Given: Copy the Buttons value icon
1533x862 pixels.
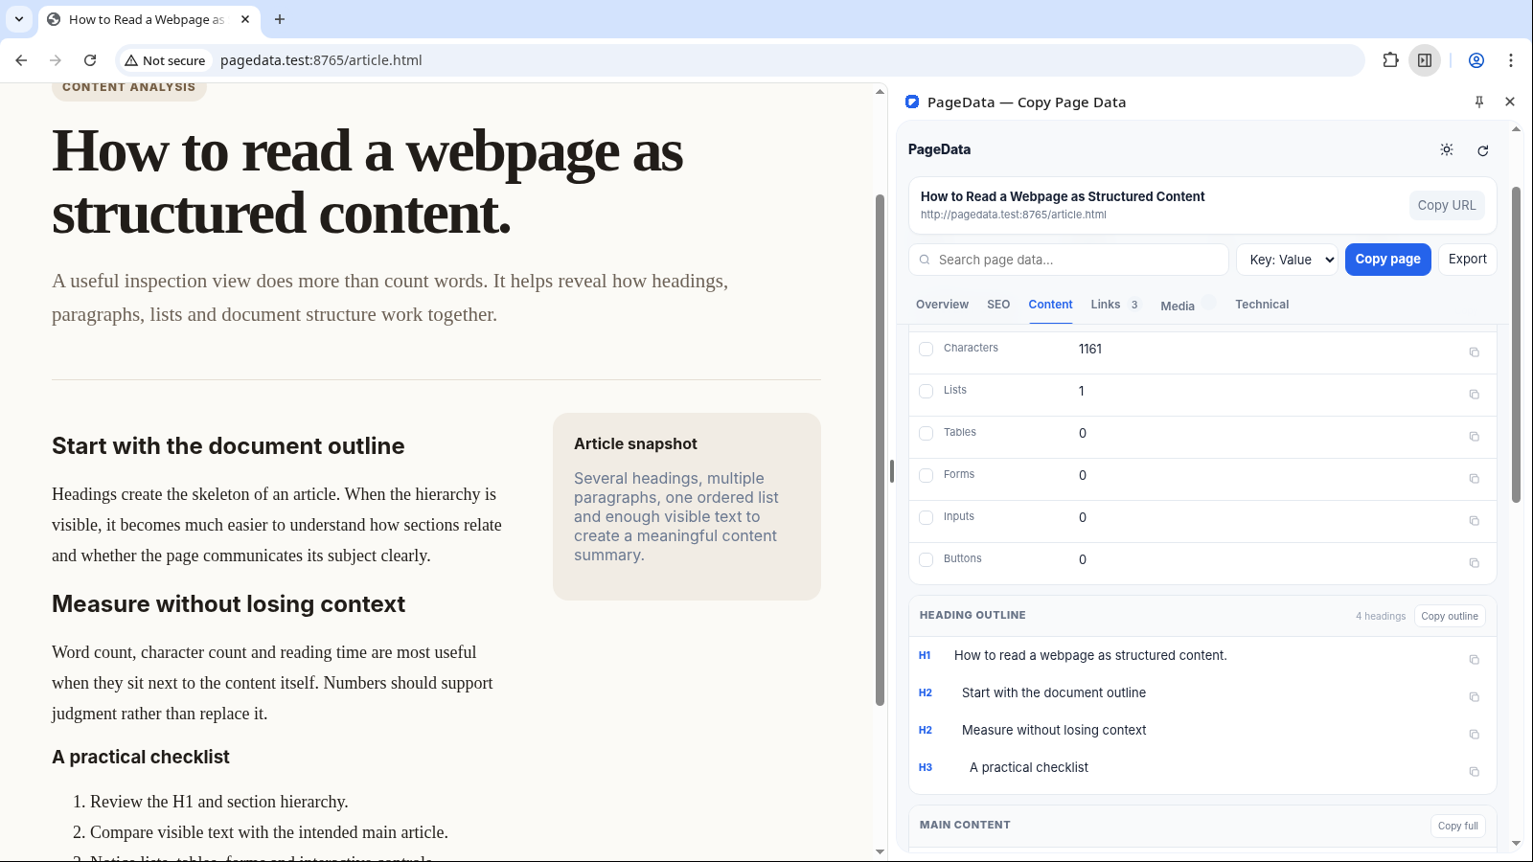Looking at the screenshot, I should coord(1475,563).
